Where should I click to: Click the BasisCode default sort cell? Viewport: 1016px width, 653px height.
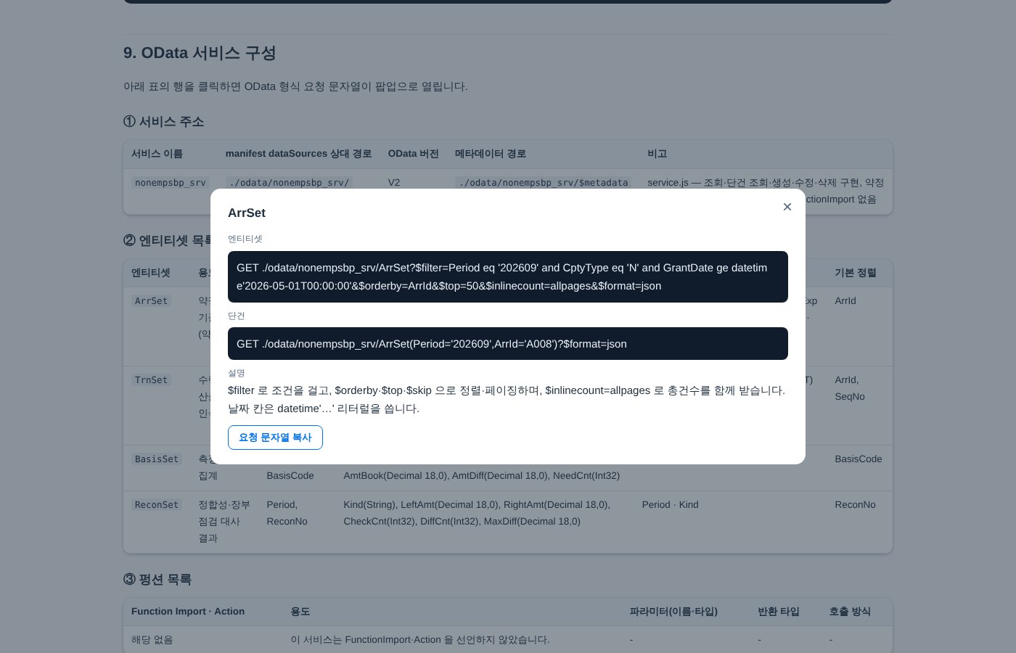[x=859, y=459]
